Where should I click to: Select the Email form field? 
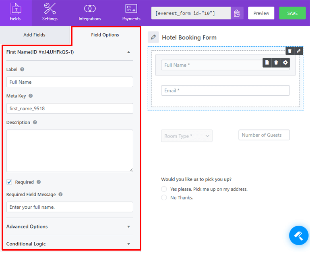point(225,91)
